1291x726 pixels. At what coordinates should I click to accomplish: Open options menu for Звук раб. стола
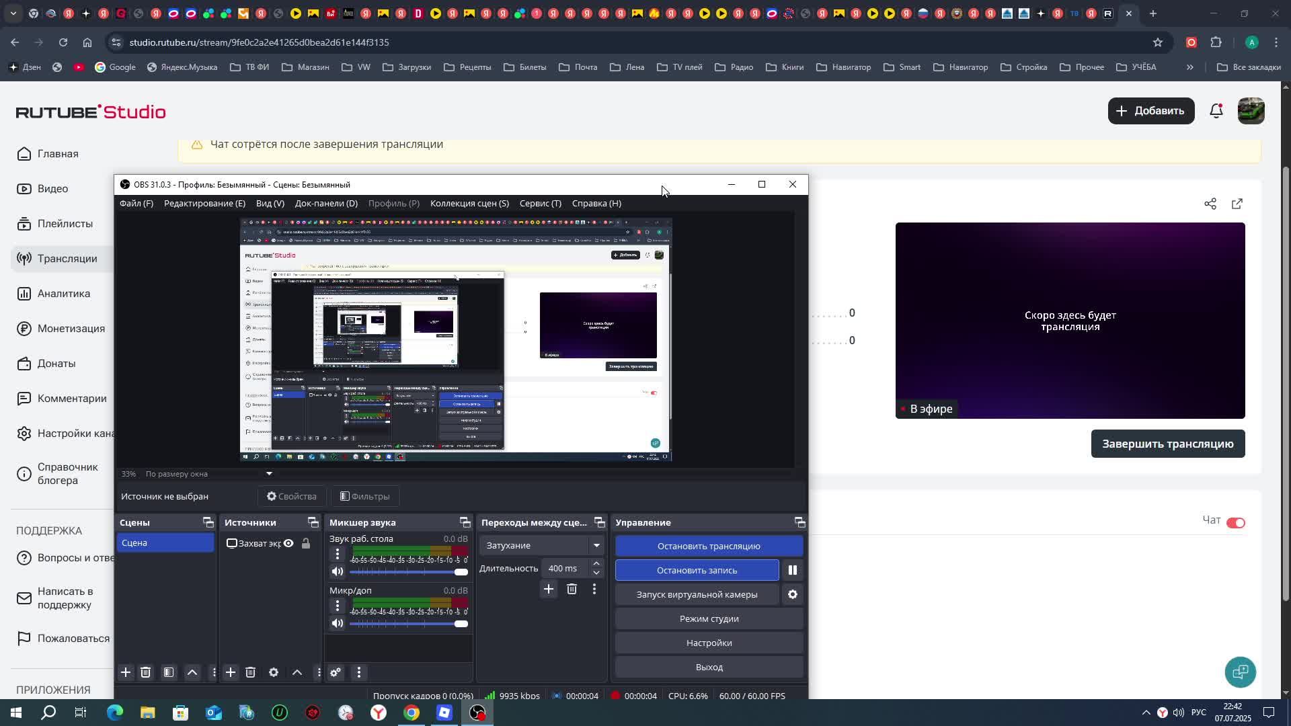(x=338, y=554)
